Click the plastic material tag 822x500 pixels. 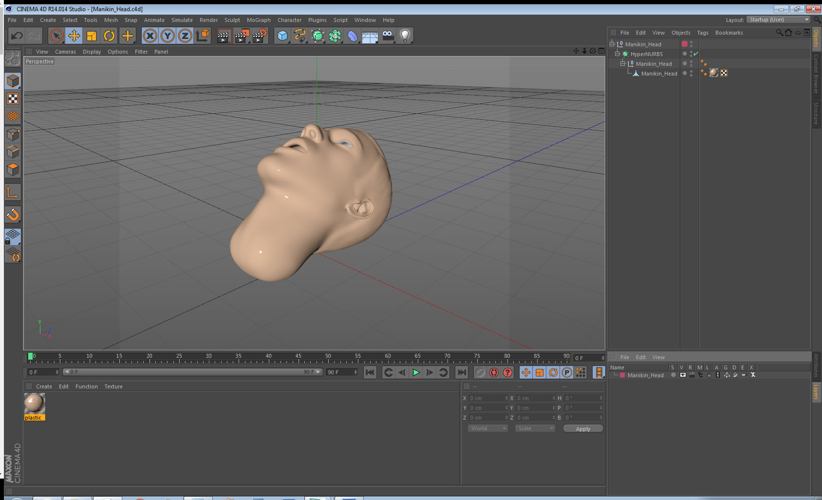tap(713, 73)
